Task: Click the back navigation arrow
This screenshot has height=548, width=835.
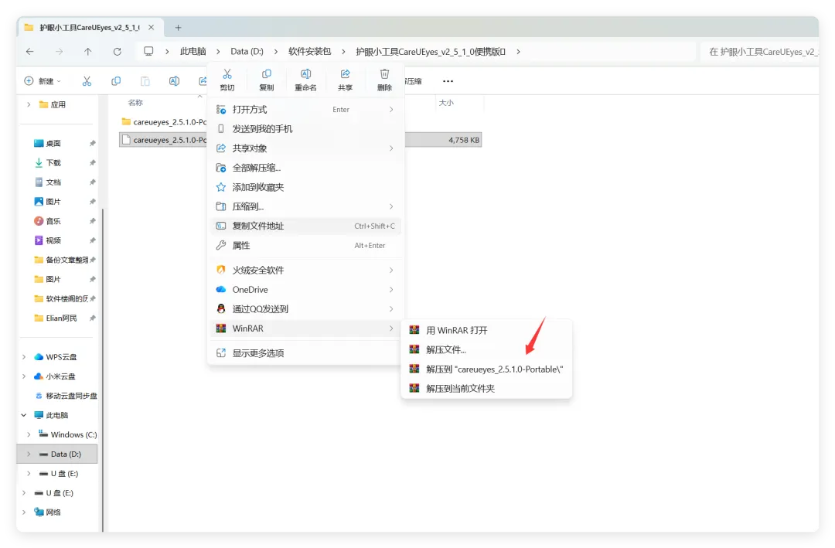Action: [30, 52]
